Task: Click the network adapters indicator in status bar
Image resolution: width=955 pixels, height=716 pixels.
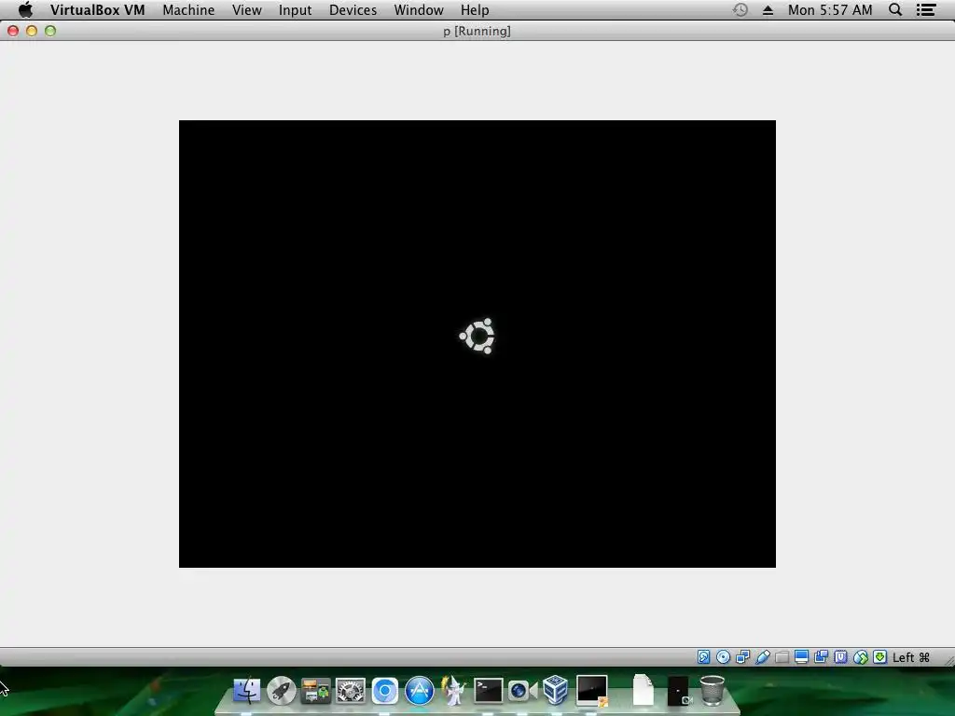Action: 742,657
